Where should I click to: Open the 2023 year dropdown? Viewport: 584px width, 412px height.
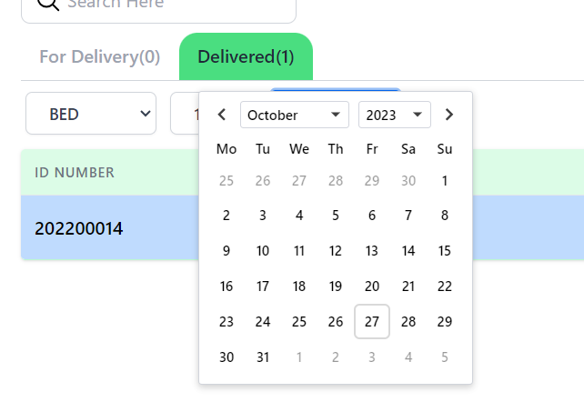coord(394,115)
